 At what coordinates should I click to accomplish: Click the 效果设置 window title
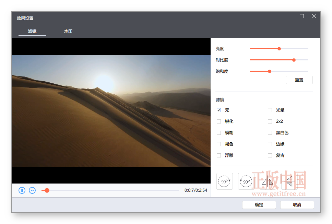click(x=25, y=18)
